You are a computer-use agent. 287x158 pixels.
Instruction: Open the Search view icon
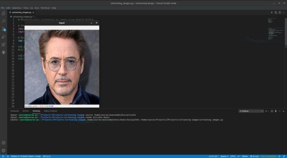(4, 21)
